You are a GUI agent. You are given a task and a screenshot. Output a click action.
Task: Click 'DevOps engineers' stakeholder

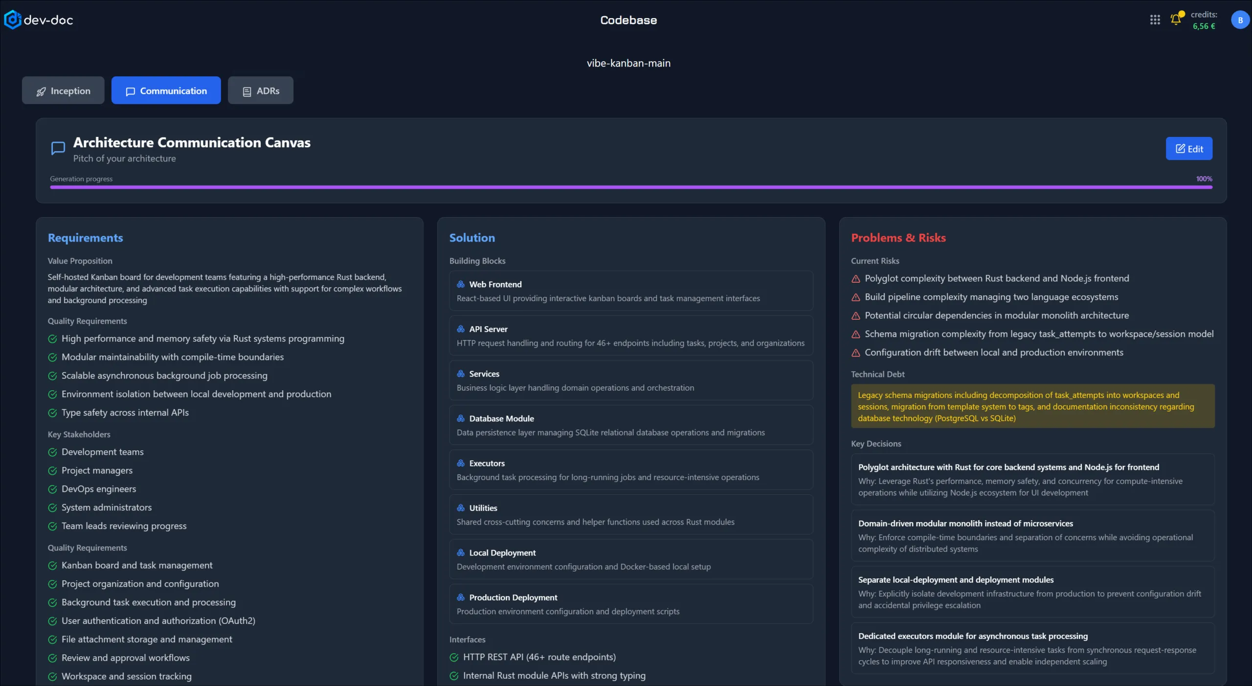click(99, 489)
